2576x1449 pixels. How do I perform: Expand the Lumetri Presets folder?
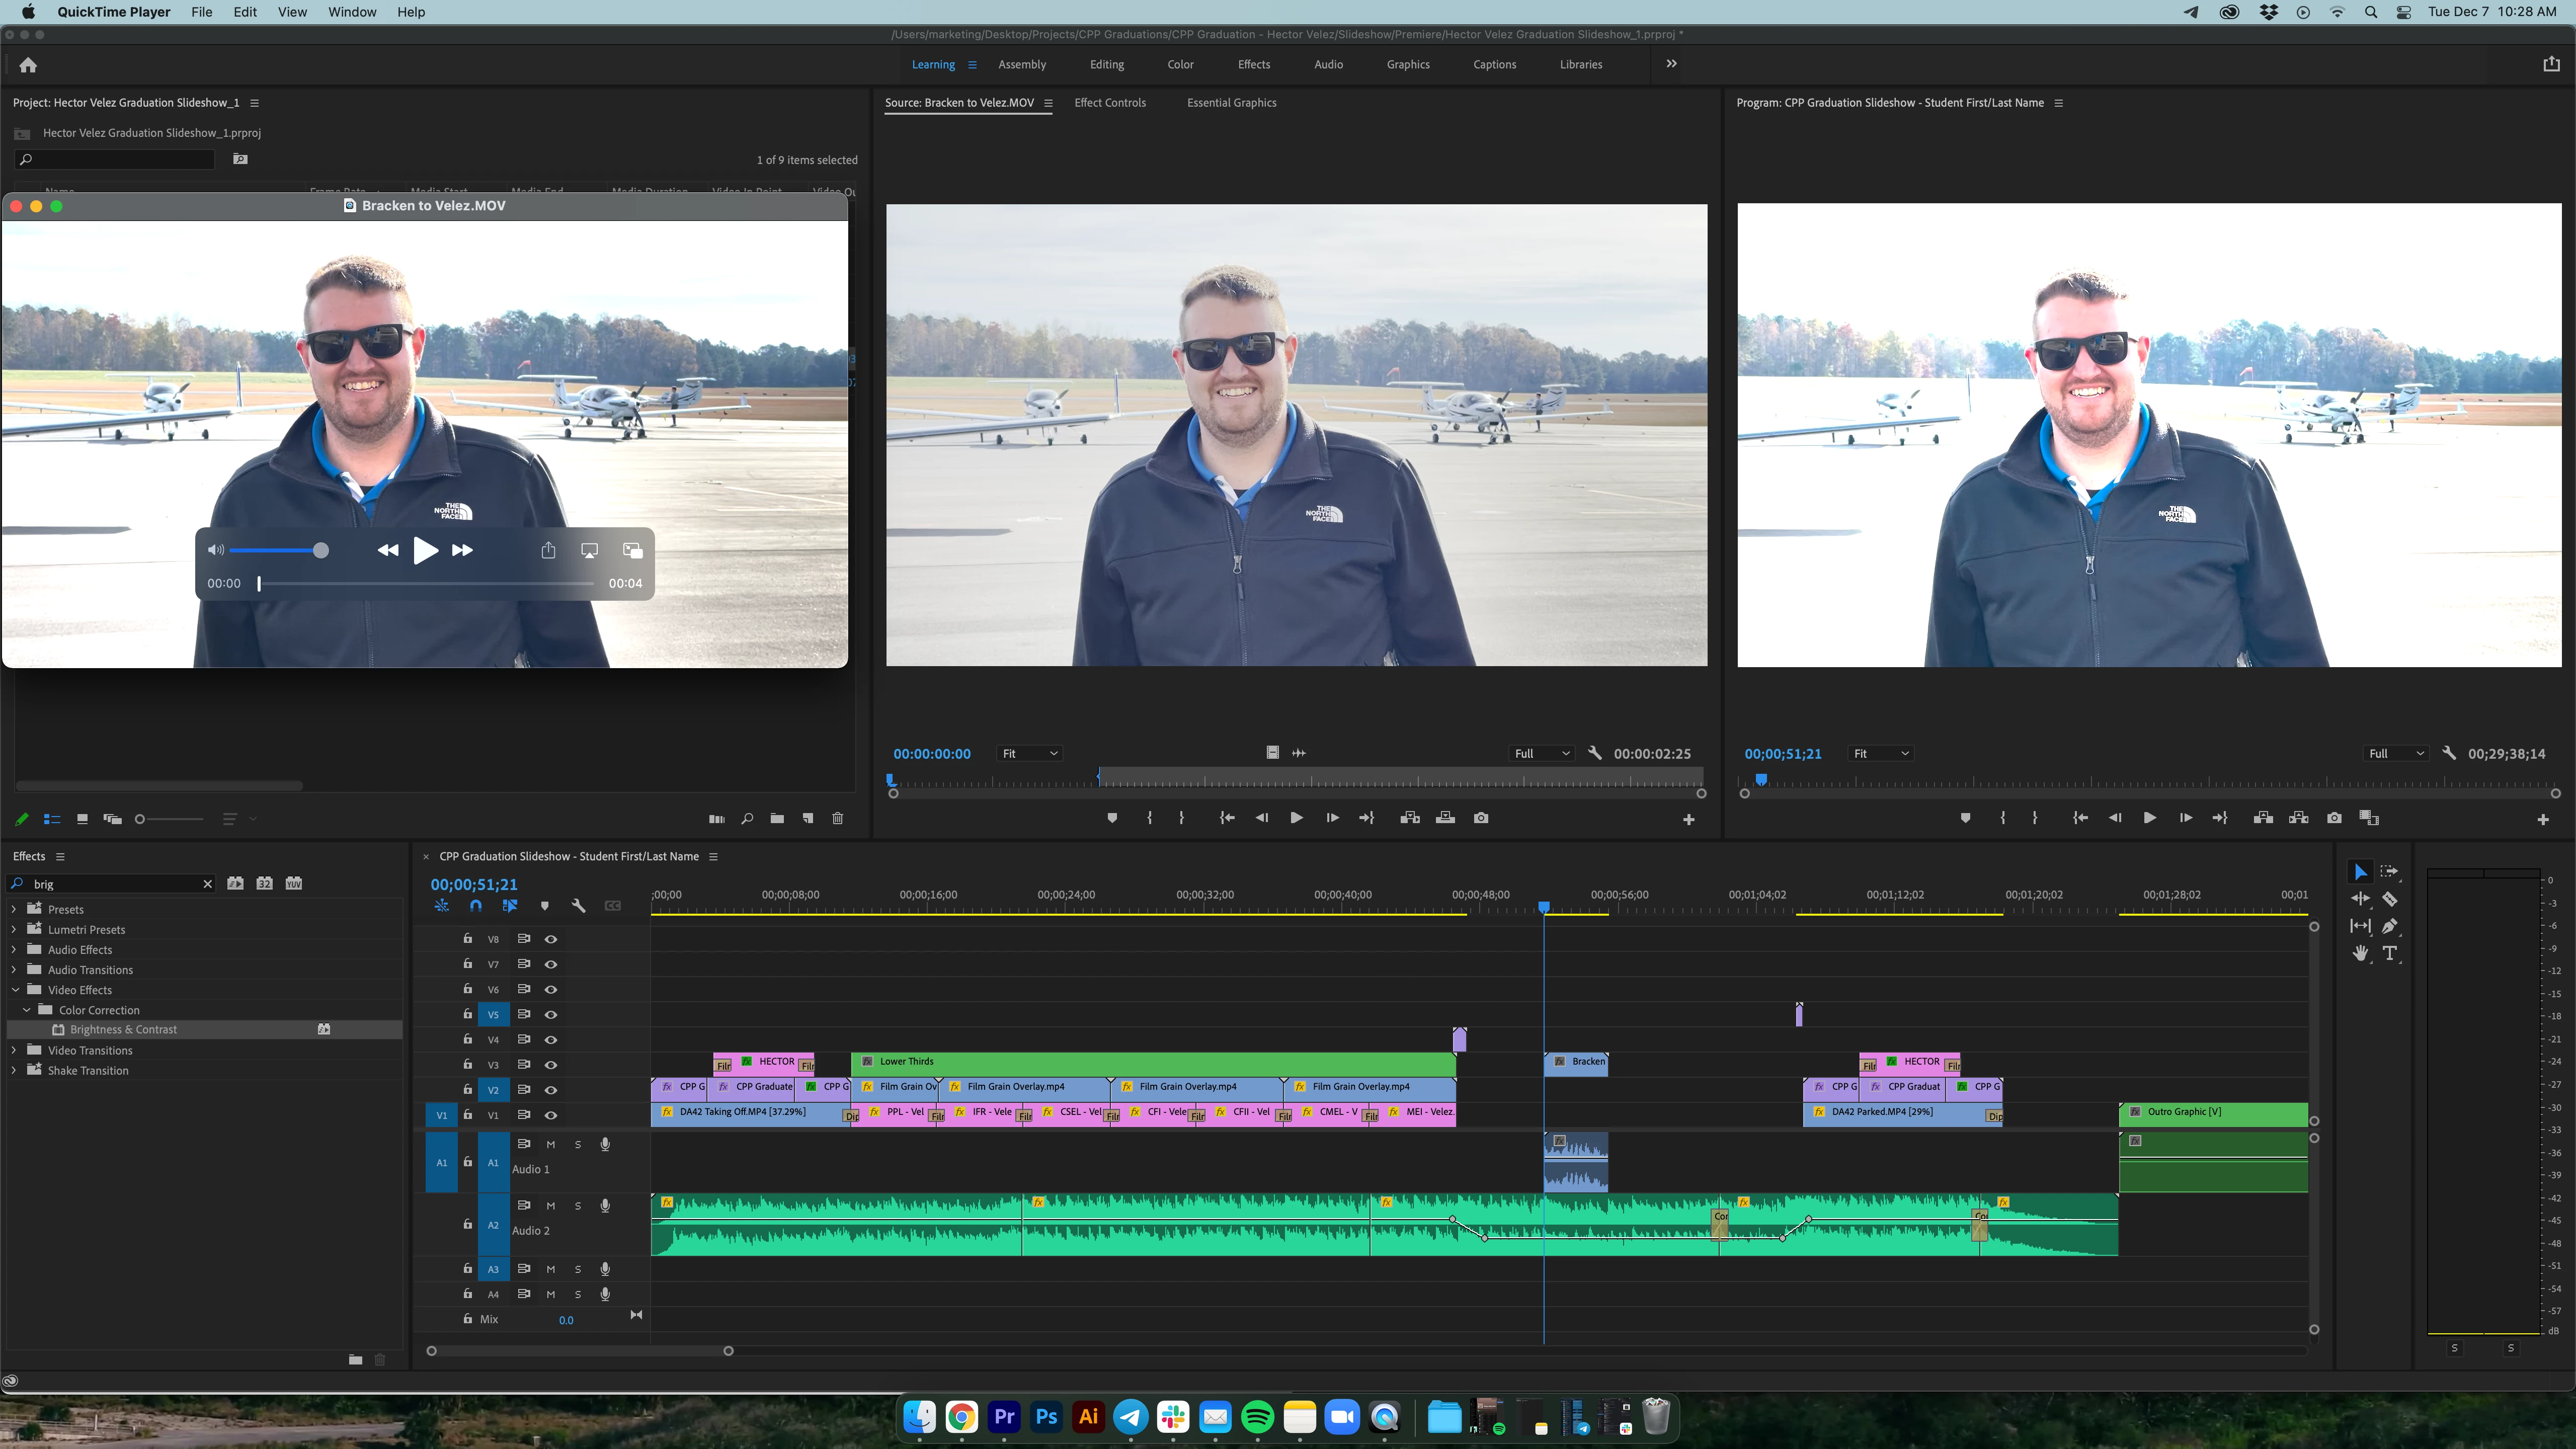coord(14,930)
